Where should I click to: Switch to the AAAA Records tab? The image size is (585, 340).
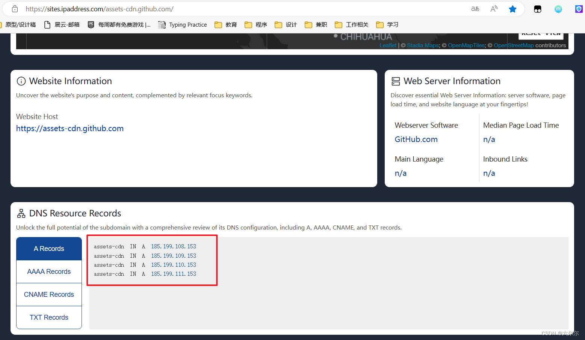click(x=49, y=272)
